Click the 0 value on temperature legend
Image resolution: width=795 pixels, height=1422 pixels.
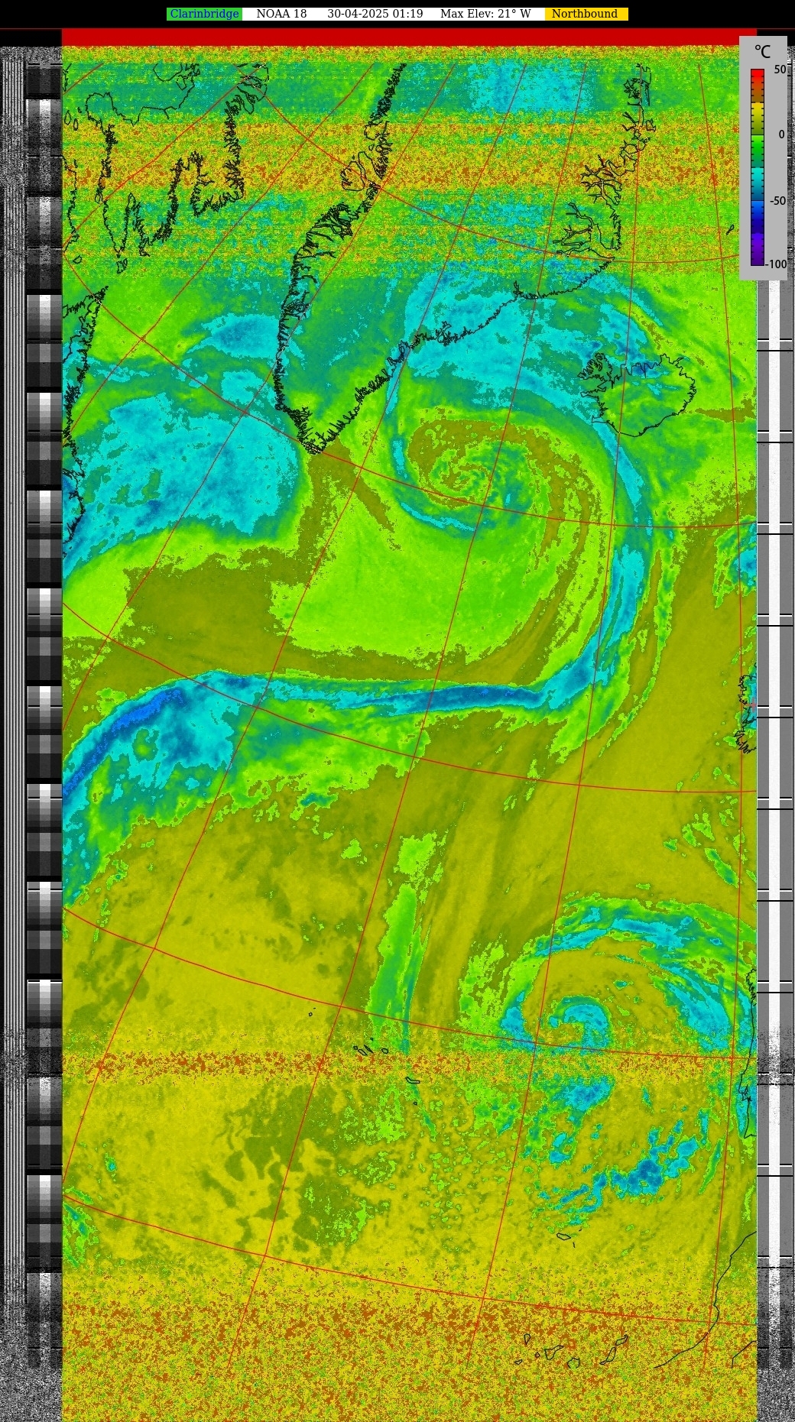(781, 134)
